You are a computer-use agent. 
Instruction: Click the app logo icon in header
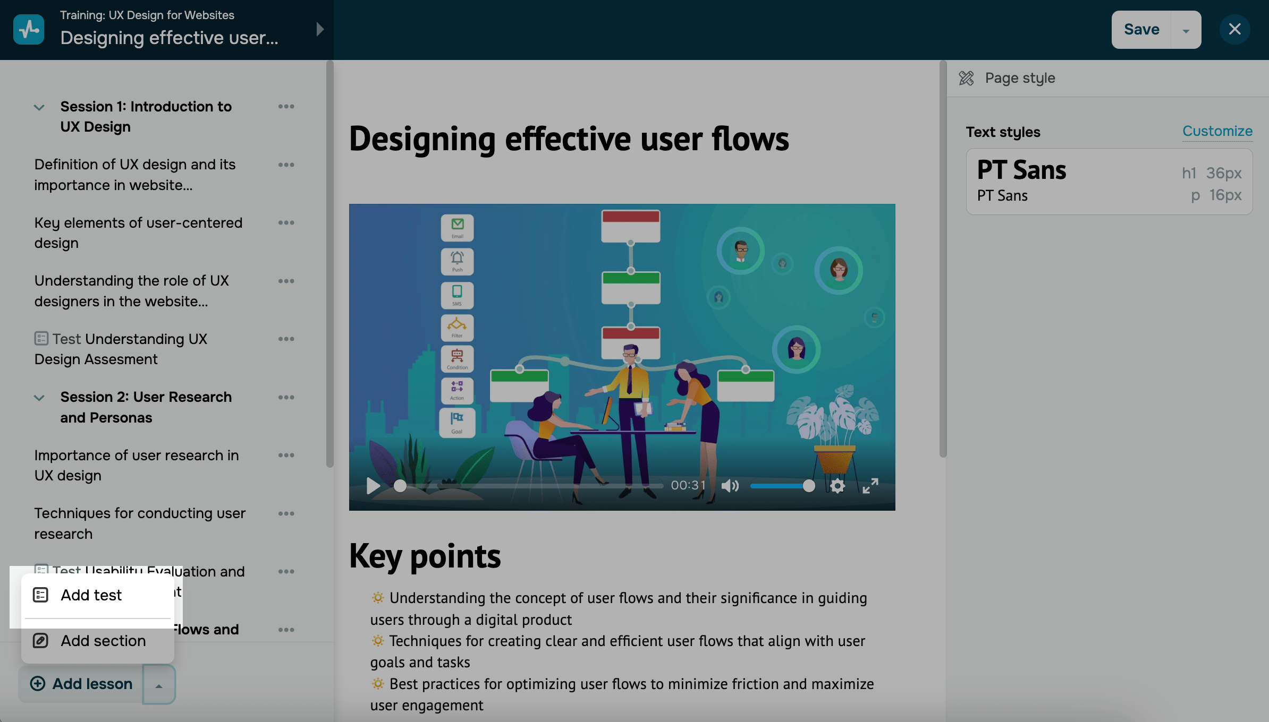pos(29,29)
